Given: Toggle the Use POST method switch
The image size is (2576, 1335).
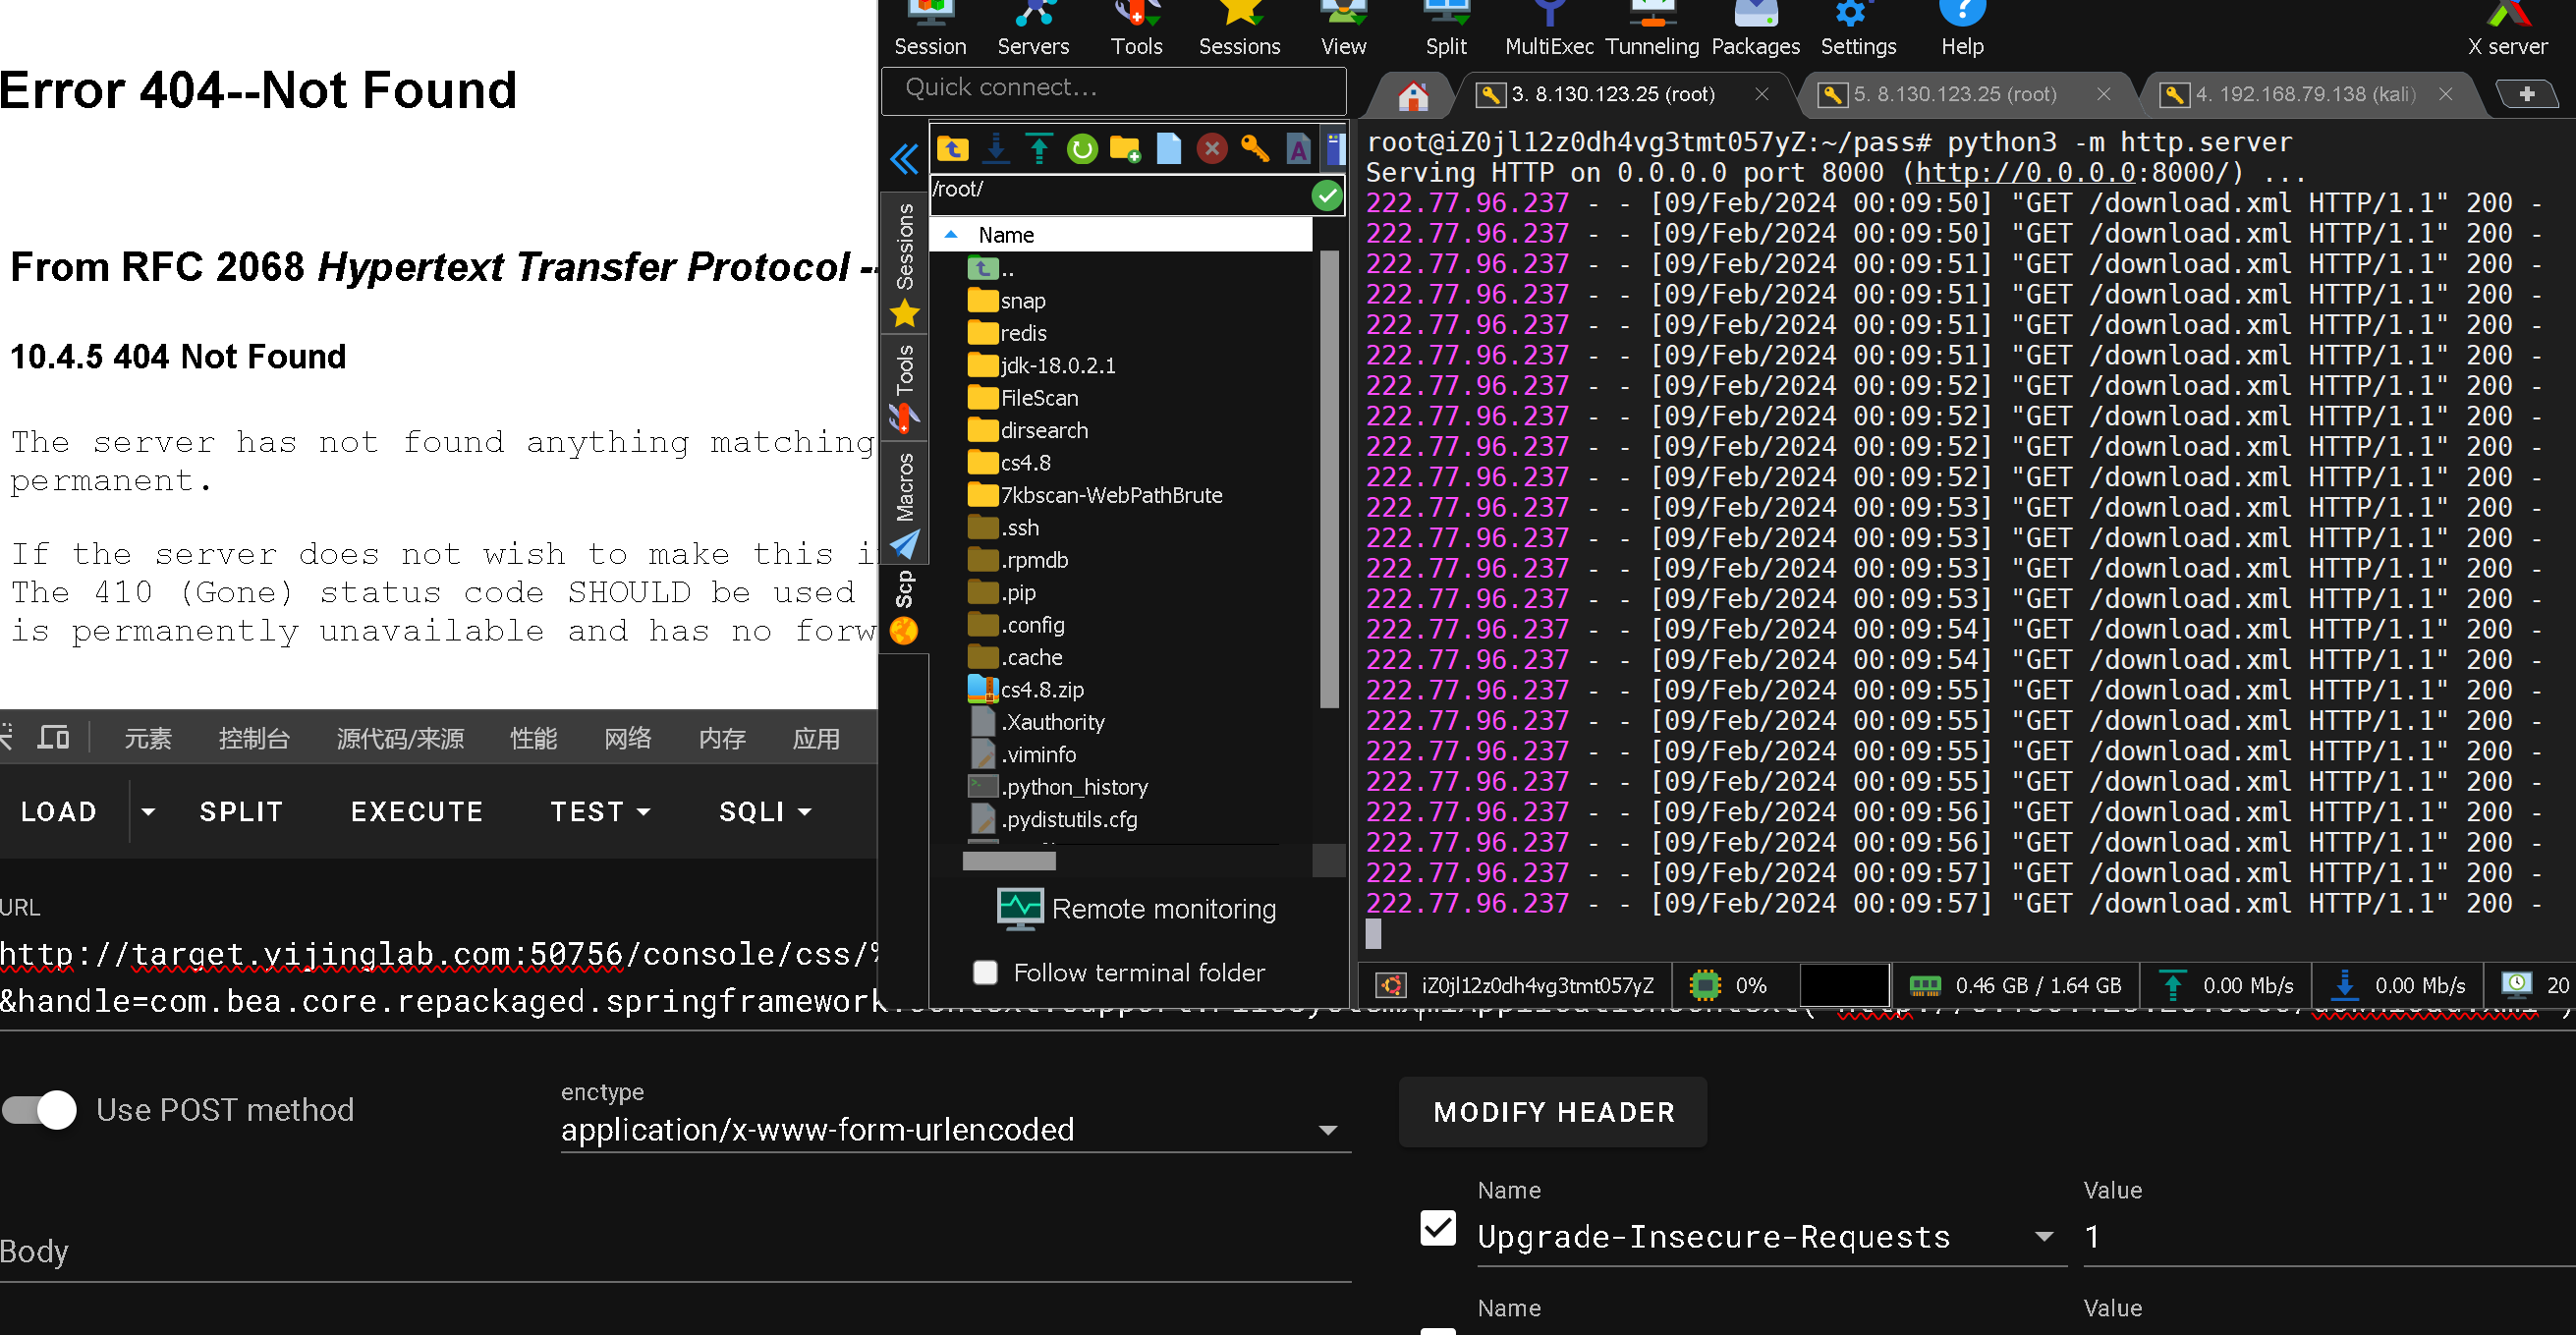Looking at the screenshot, I should [40, 1110].
